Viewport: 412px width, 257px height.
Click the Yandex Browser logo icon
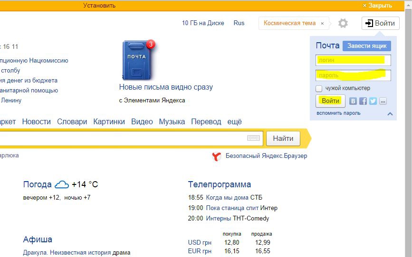[217, 156]
